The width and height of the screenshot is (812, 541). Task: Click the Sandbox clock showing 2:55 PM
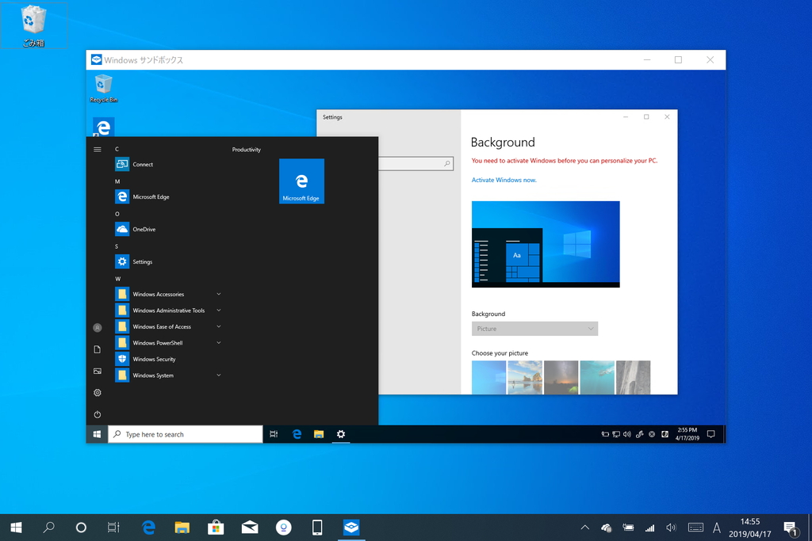pos(688,434)
